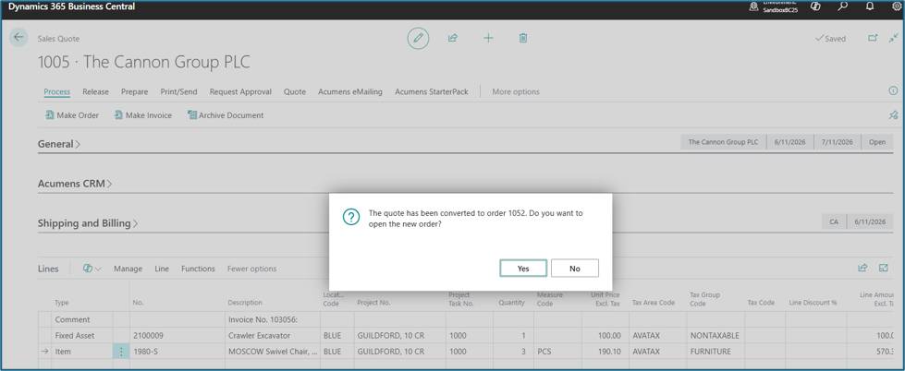Expand Shipping and Billing section
Viewport: 905px width, 371px height.
88,223
